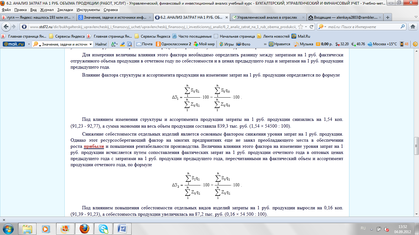Viewport: 419px width, 235px height.
Task: Open the traffic light 48 traffic indicator
Action: coord(404,44)
